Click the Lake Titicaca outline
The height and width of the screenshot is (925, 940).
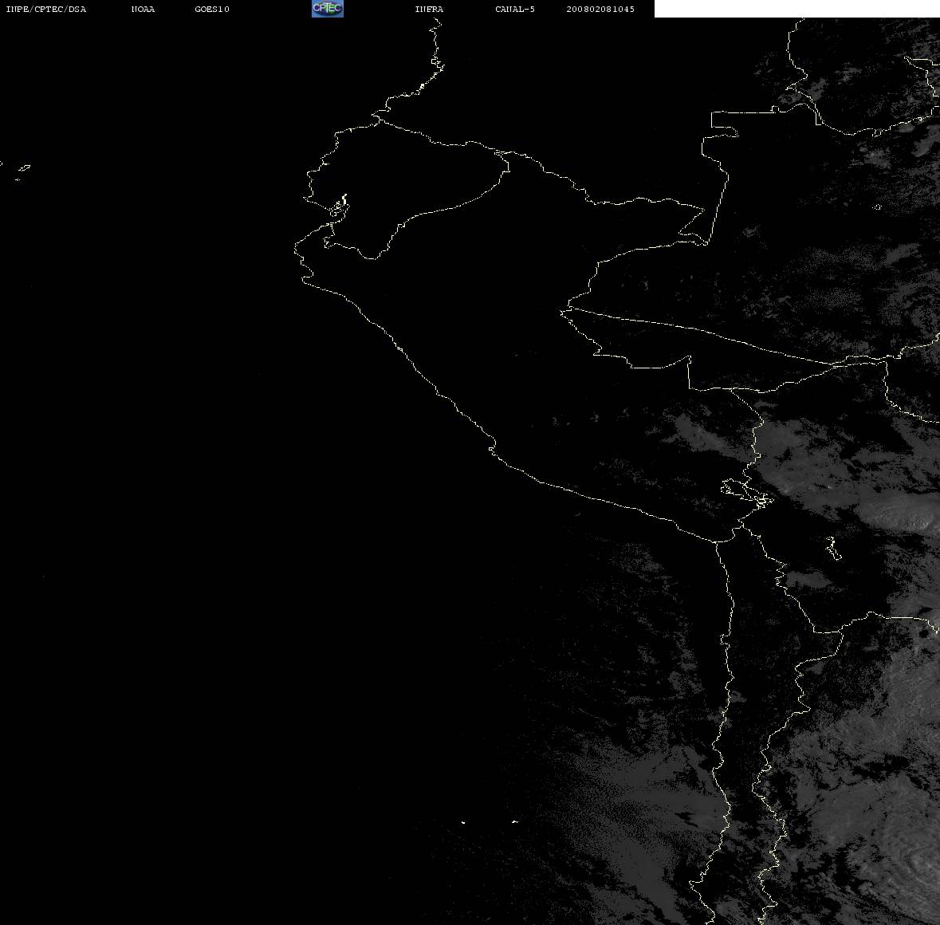tap(746, 493)
